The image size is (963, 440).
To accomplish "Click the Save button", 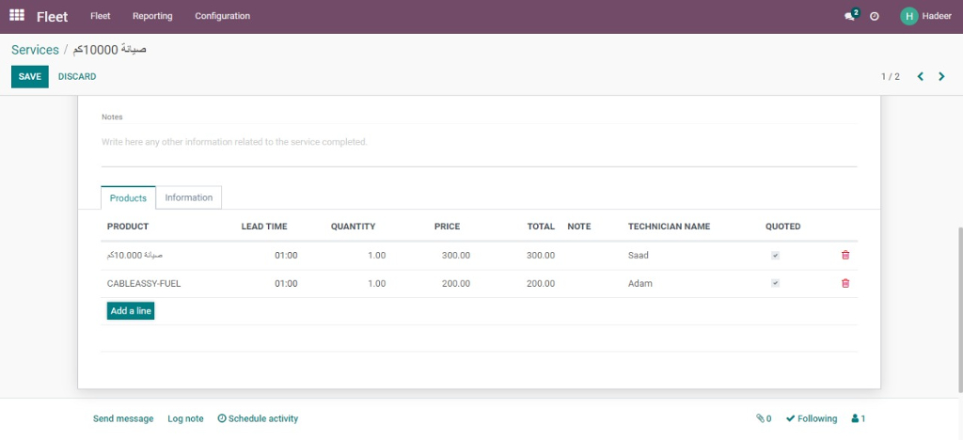I will [x=29, y=76].
